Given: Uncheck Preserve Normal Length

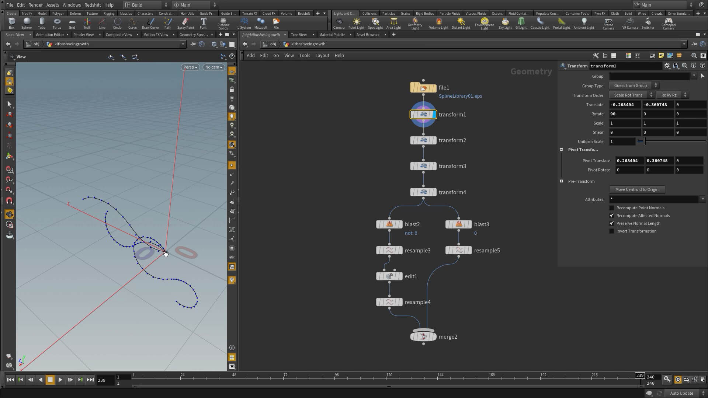Looking at the screenshot, I should [x=611, y=223].
